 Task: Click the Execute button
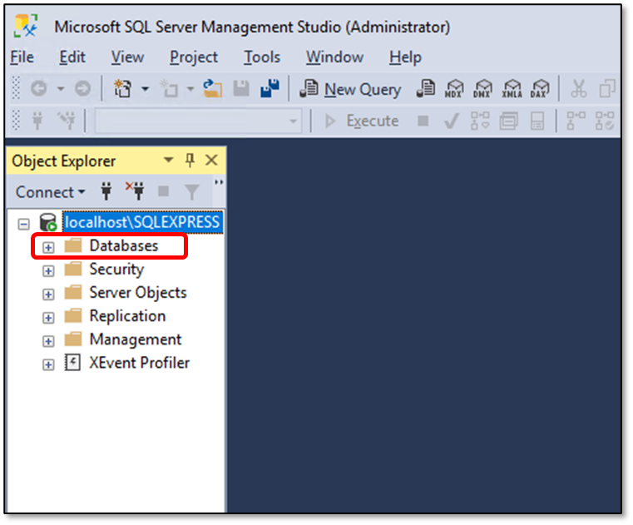362,121
